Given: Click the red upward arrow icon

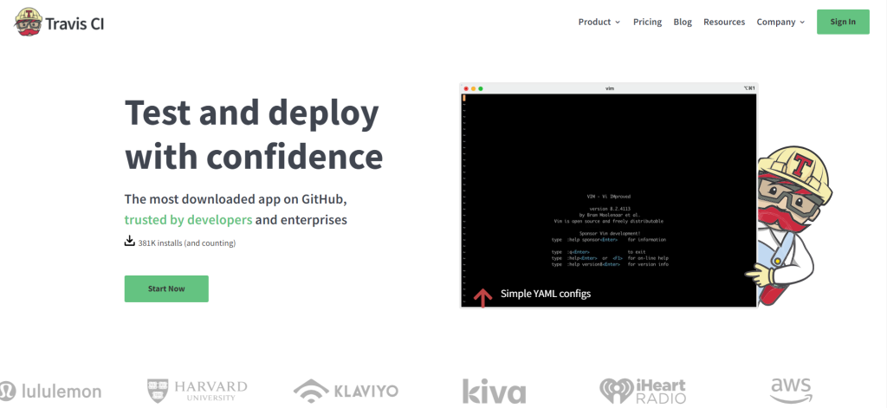Looking at the screenshot, I should point(482,297).
